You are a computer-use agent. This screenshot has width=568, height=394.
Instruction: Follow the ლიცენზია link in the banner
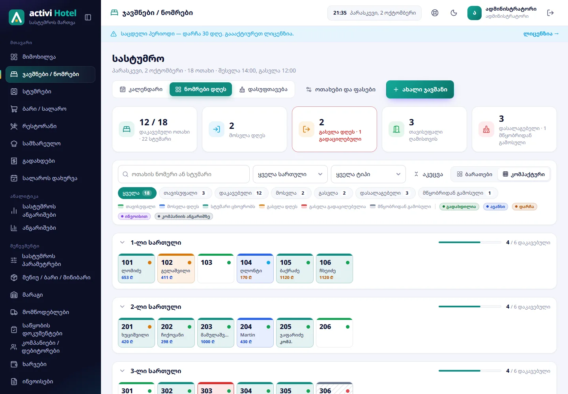pyautogui.click(x=541, y=34)
